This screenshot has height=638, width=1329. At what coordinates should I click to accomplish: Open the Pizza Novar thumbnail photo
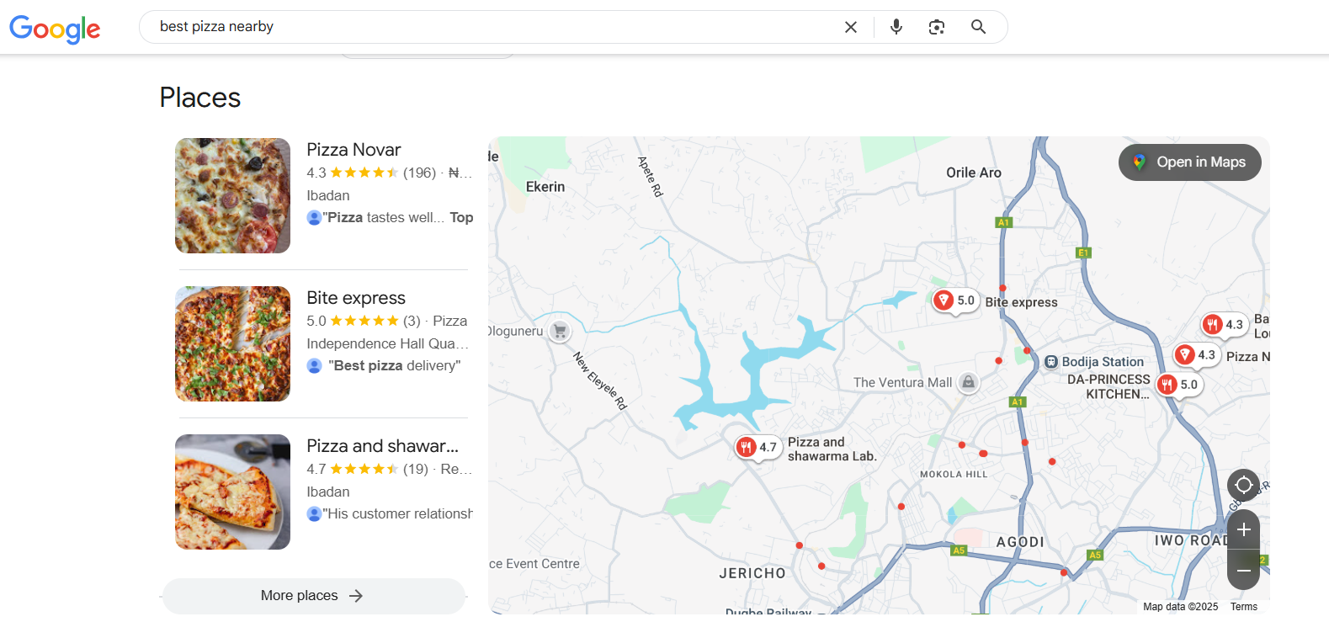coord(232,196)
